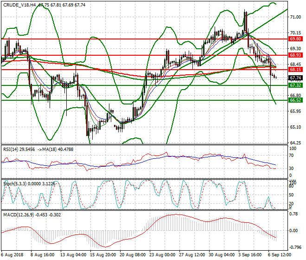
Task: Click the 6 Aug 2018 date label
Action: 12,255
